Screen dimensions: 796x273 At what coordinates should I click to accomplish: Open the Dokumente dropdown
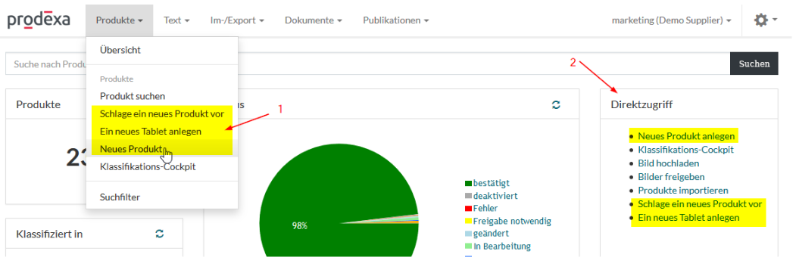[314, 20]
